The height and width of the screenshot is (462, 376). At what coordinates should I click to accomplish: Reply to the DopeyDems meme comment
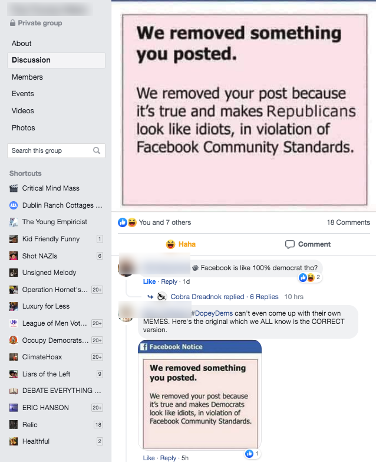pos(169,458)
